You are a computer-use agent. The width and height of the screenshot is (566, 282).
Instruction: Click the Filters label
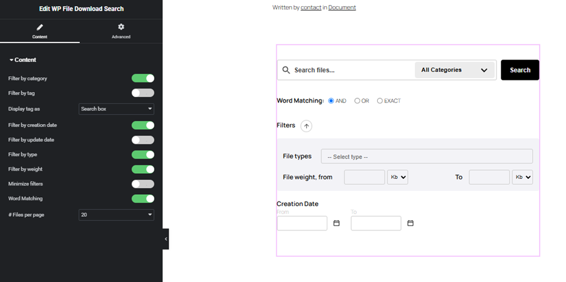286,125
